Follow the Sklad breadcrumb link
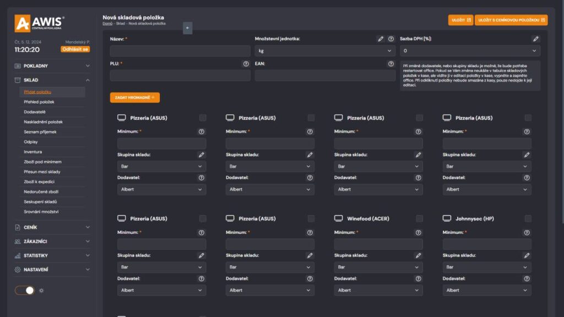Screen dimensions: 564x317 (121, 24)
